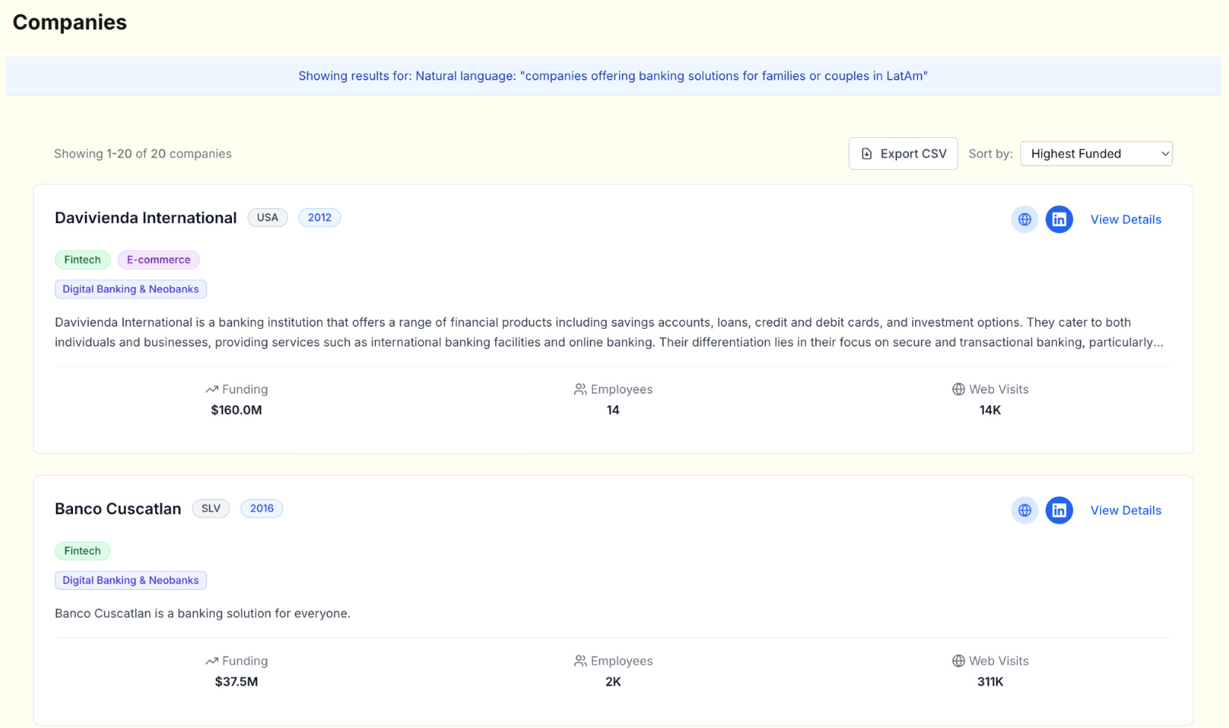This screenshot has height=728, width=1229.
Task: Click Banco Cuscatlan's Funding trend icon
Action: point(212,661)
